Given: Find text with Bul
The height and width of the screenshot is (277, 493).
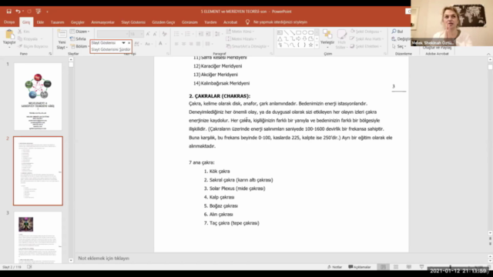Looking at the screenshot, I should (x=397, y=32).
